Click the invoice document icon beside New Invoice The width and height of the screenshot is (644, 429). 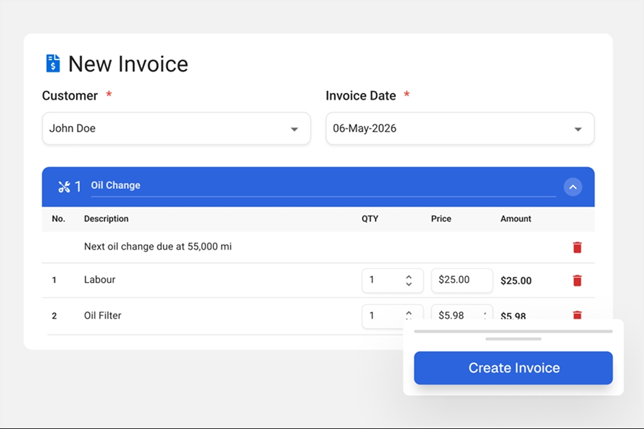click(x=53, y=63)
